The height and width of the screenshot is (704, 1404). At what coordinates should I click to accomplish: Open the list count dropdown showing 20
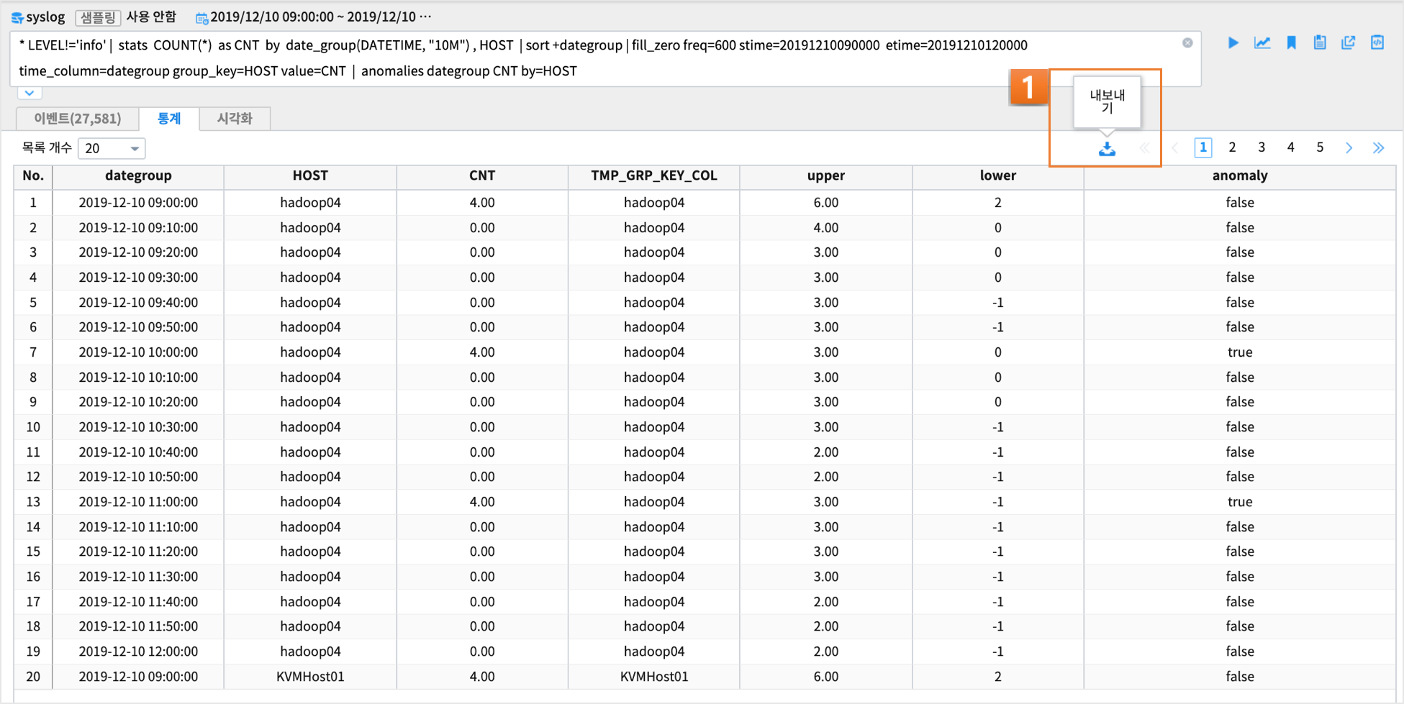tap(112, 148)
